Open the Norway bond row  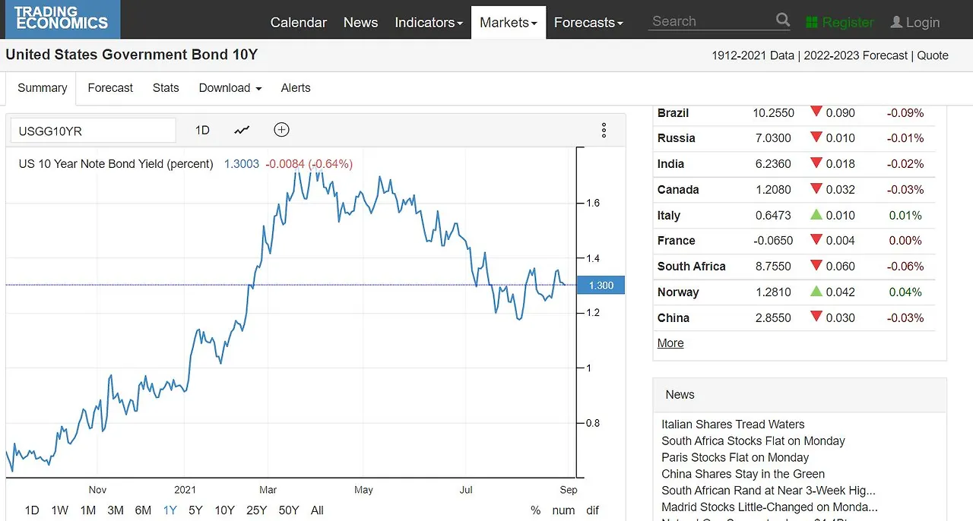tap(795, 292)
